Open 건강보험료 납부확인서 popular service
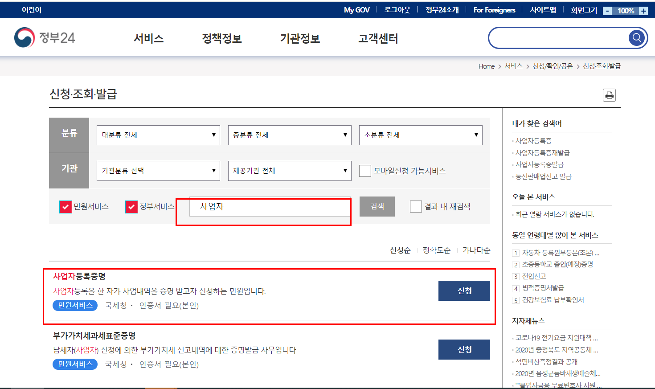The width and height of the screenshot is (655, 389). 553,300
